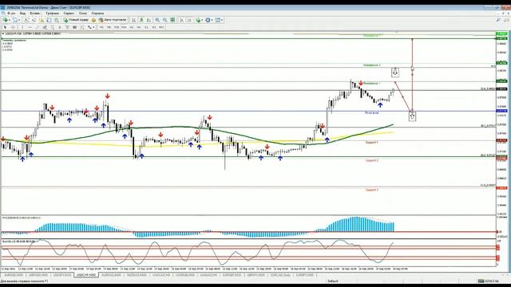Open the Periods clock icon

pyautogui.click(x=208, y=20)
